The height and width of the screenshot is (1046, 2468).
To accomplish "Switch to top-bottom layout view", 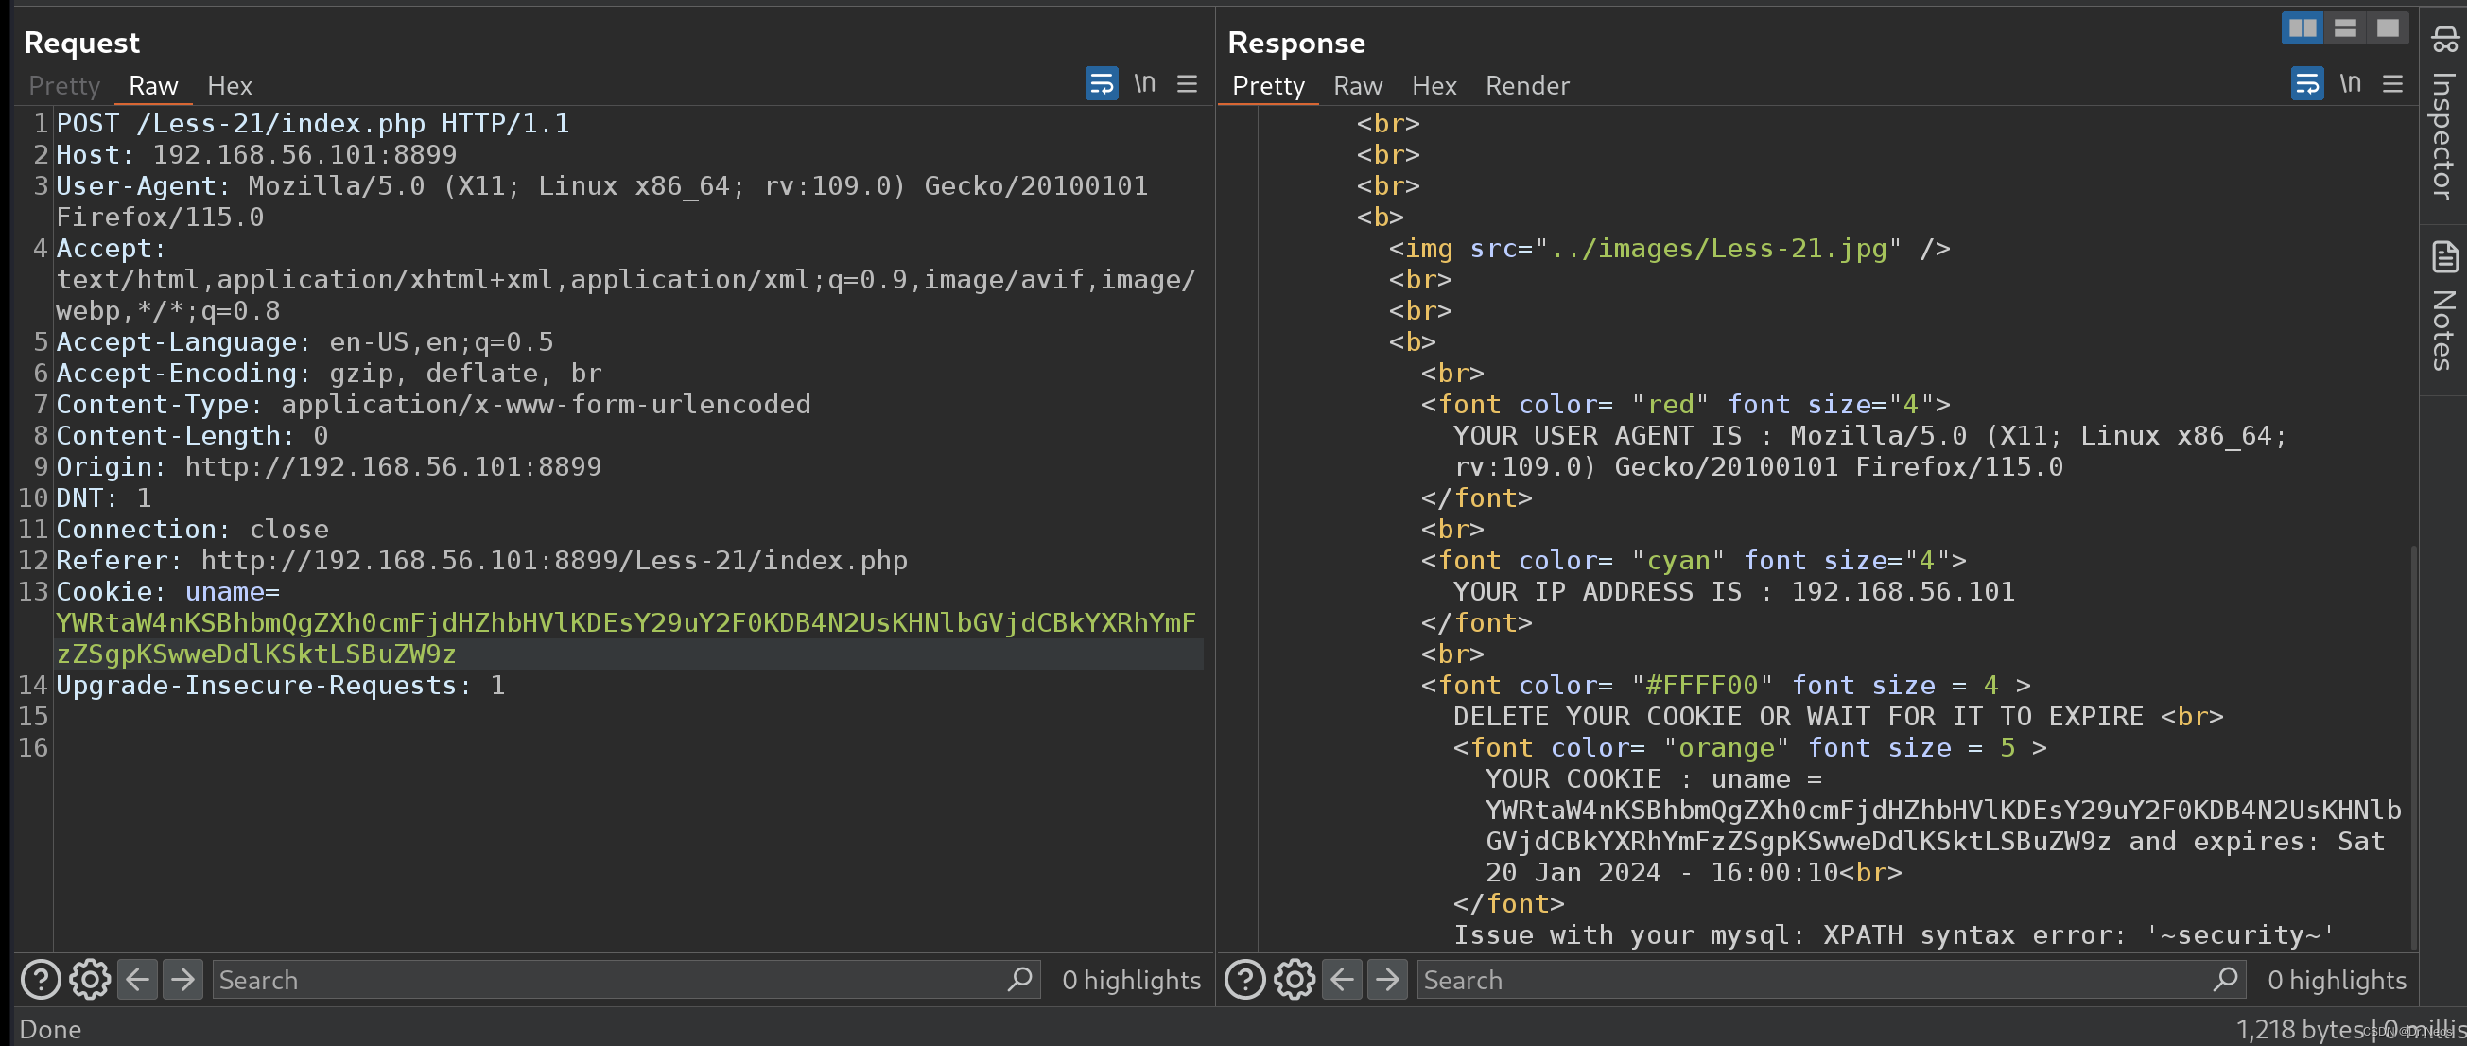I will point(2345,27).
